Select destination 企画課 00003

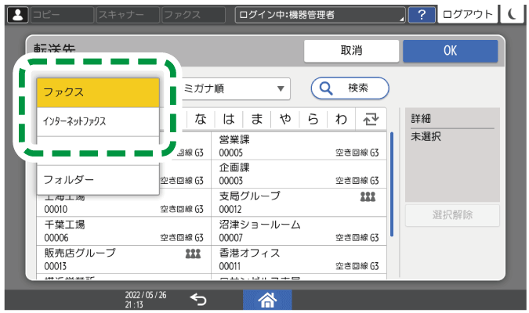tap(299, 174)
